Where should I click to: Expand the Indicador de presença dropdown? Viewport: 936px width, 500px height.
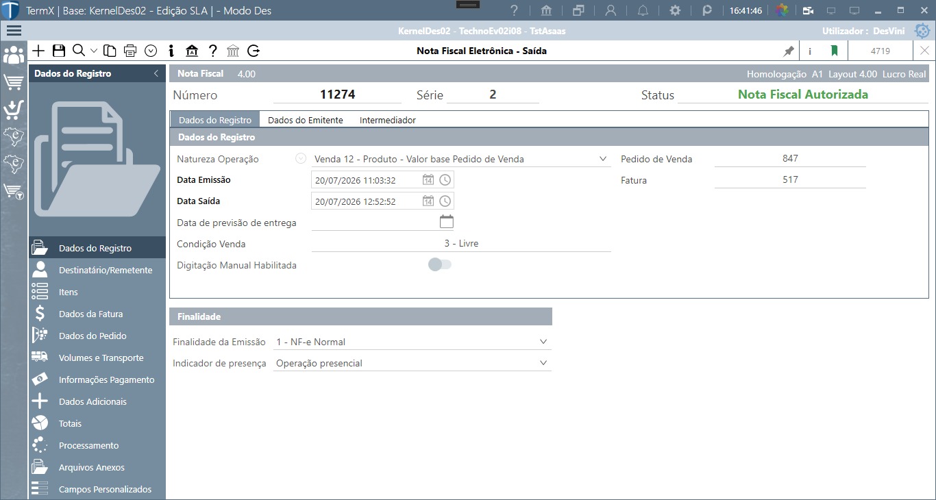pos(543,363)
